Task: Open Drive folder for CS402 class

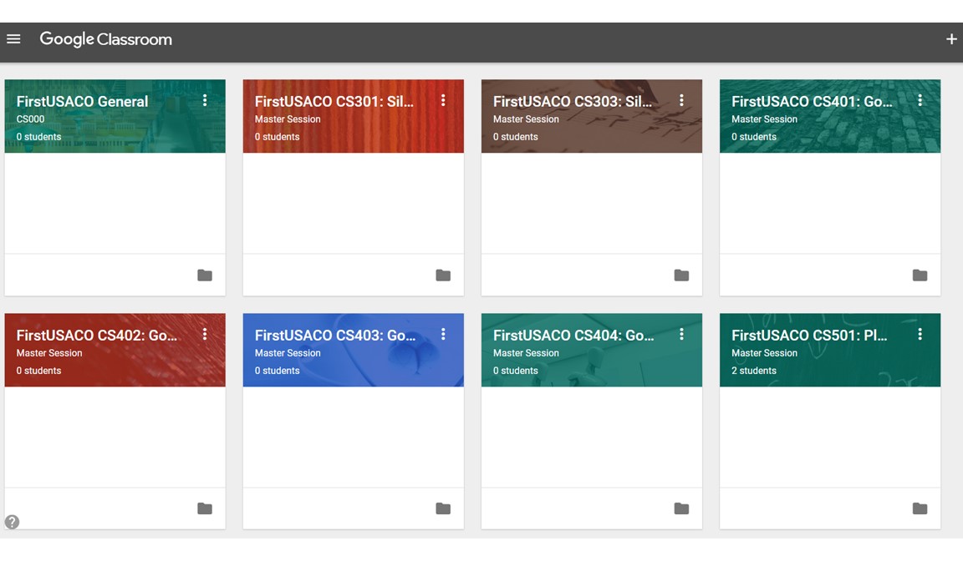Action: (205, 508)
